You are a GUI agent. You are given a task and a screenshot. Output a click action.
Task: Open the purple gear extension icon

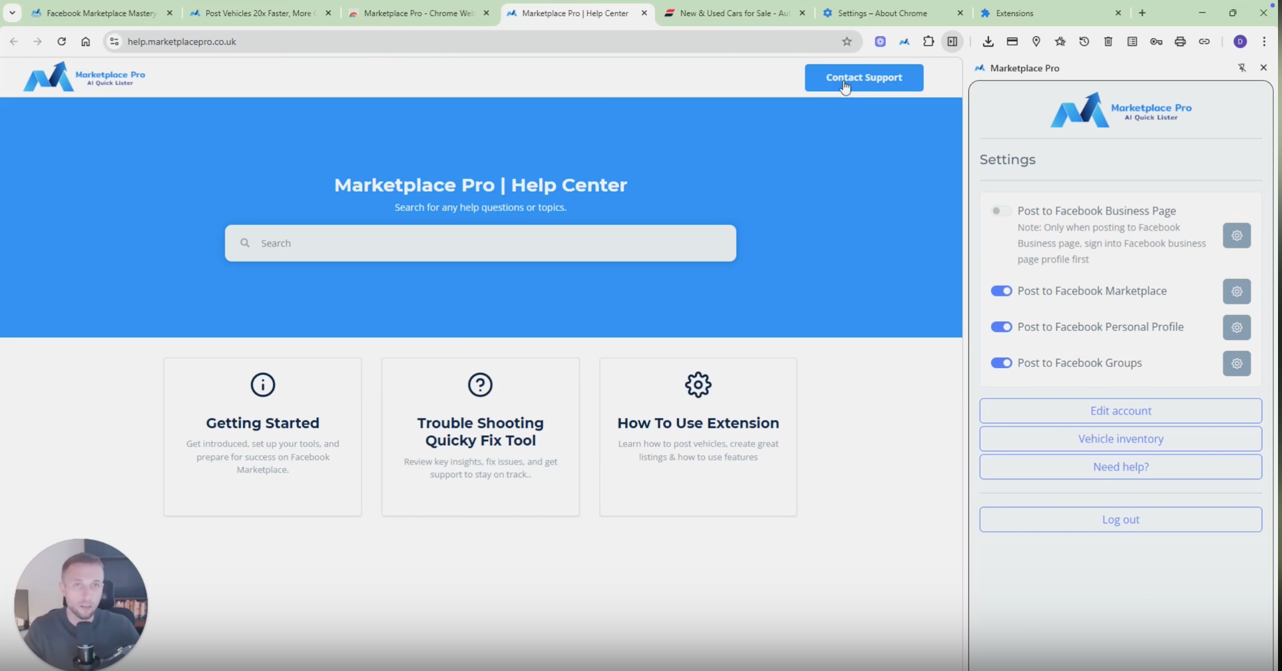pos(880,41)
